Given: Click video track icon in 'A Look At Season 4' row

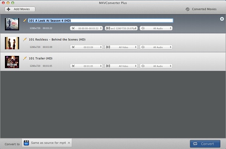Looking at the screenshot, I should [108, 28].
